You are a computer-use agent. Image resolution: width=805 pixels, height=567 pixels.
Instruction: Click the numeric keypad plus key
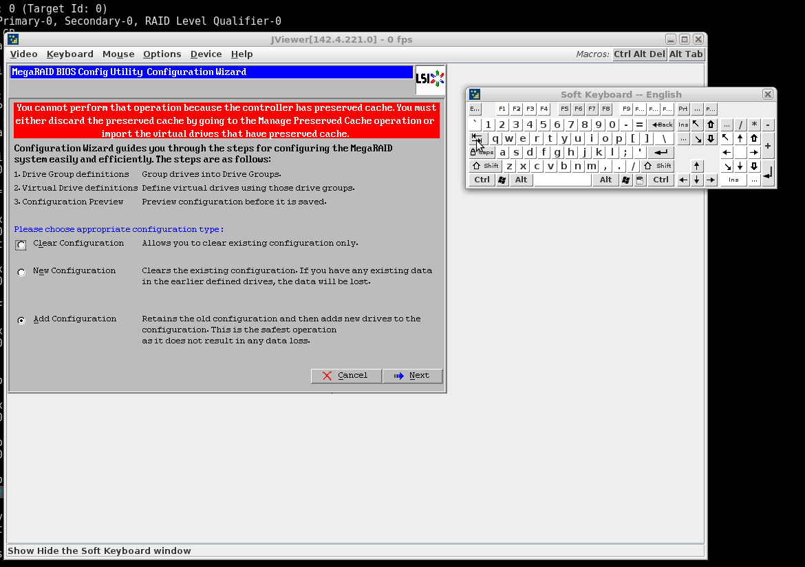[768, 146]
